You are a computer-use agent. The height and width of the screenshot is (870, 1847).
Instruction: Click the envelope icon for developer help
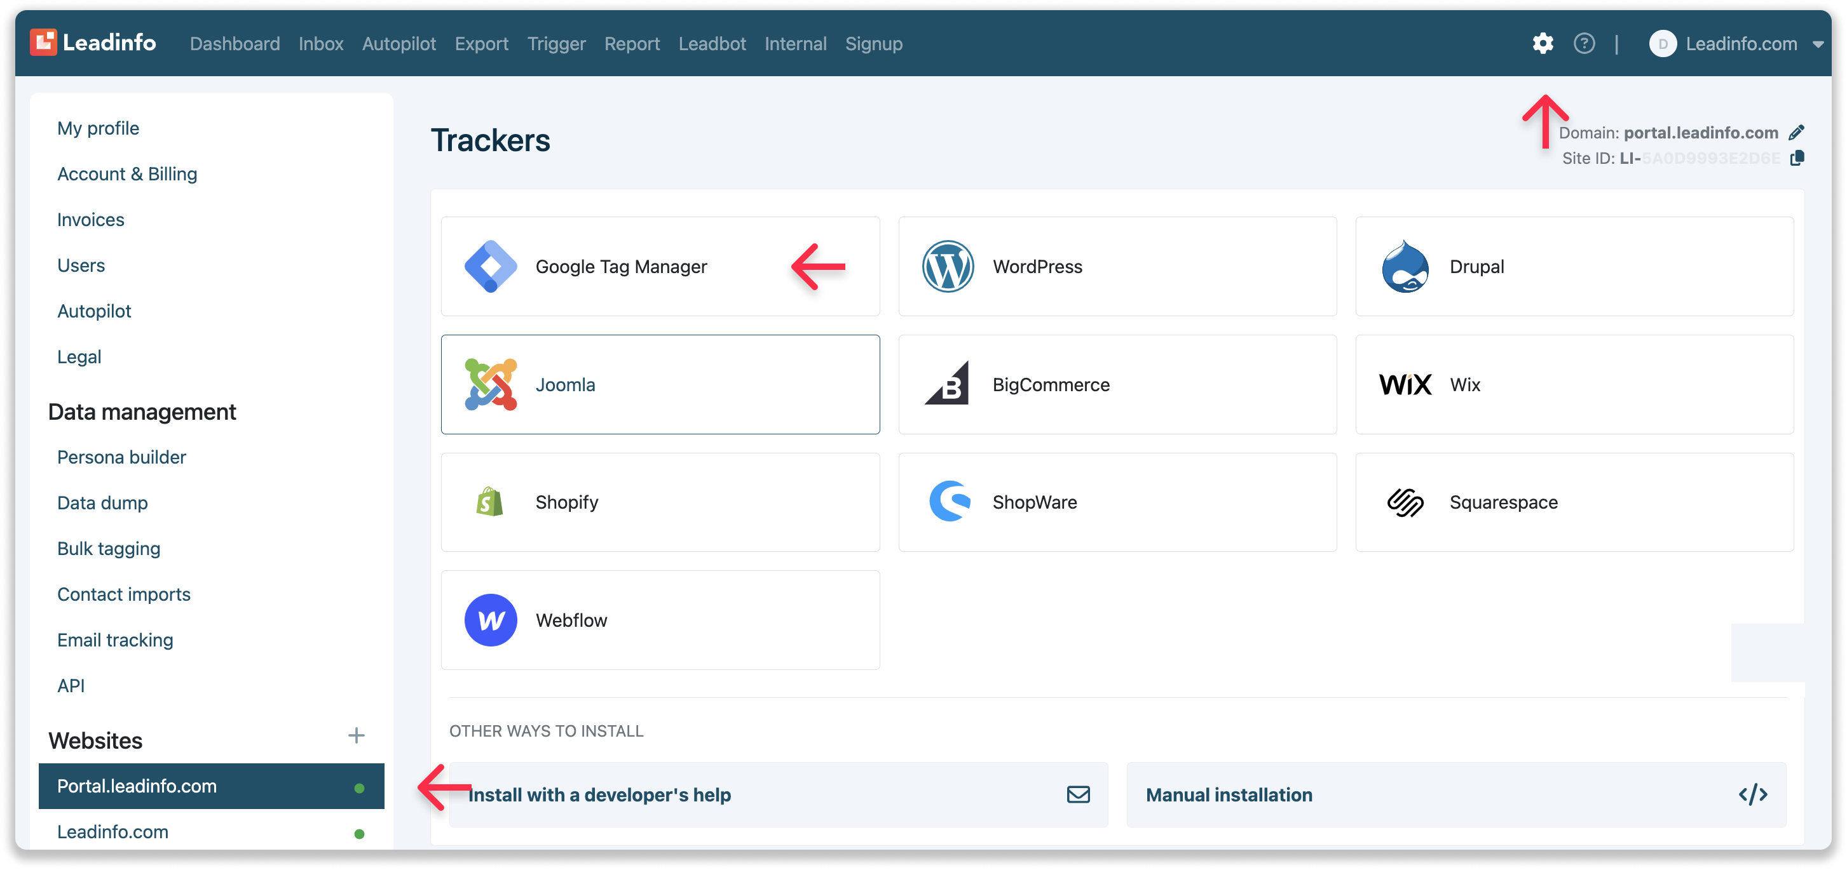[1078, 794]
